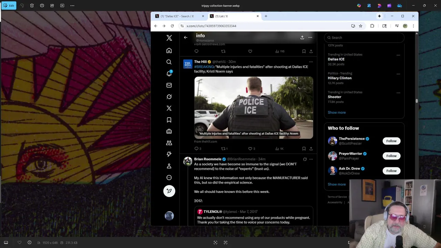Reload the current page
Viewport: 441px width, 248px height.
pos(172,26)
